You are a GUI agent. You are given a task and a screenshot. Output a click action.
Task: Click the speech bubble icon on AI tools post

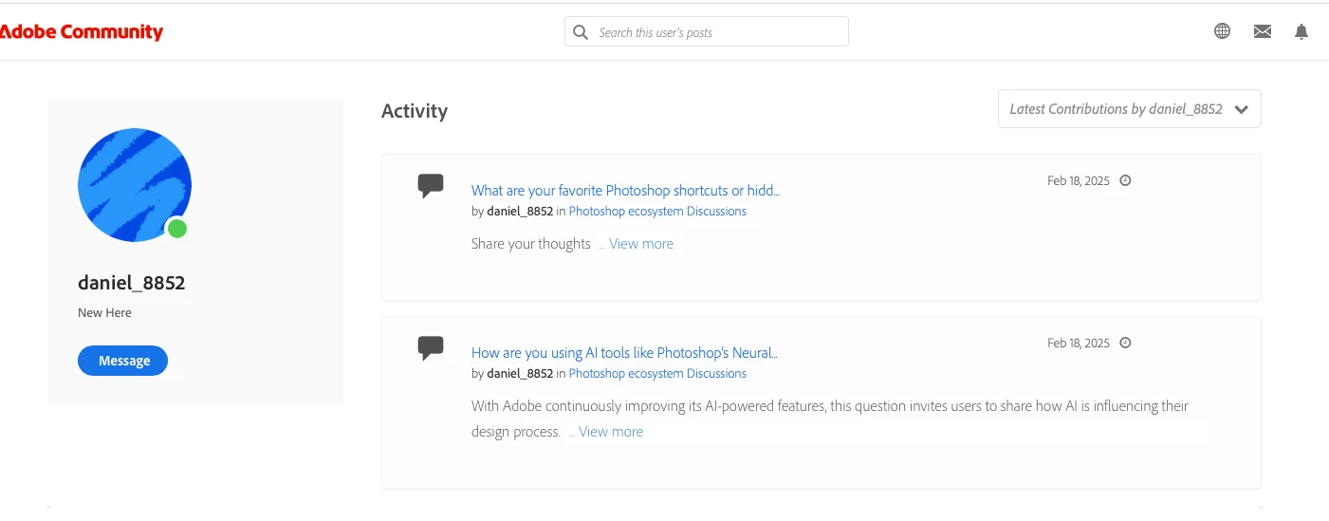click(x=431, y=347)
